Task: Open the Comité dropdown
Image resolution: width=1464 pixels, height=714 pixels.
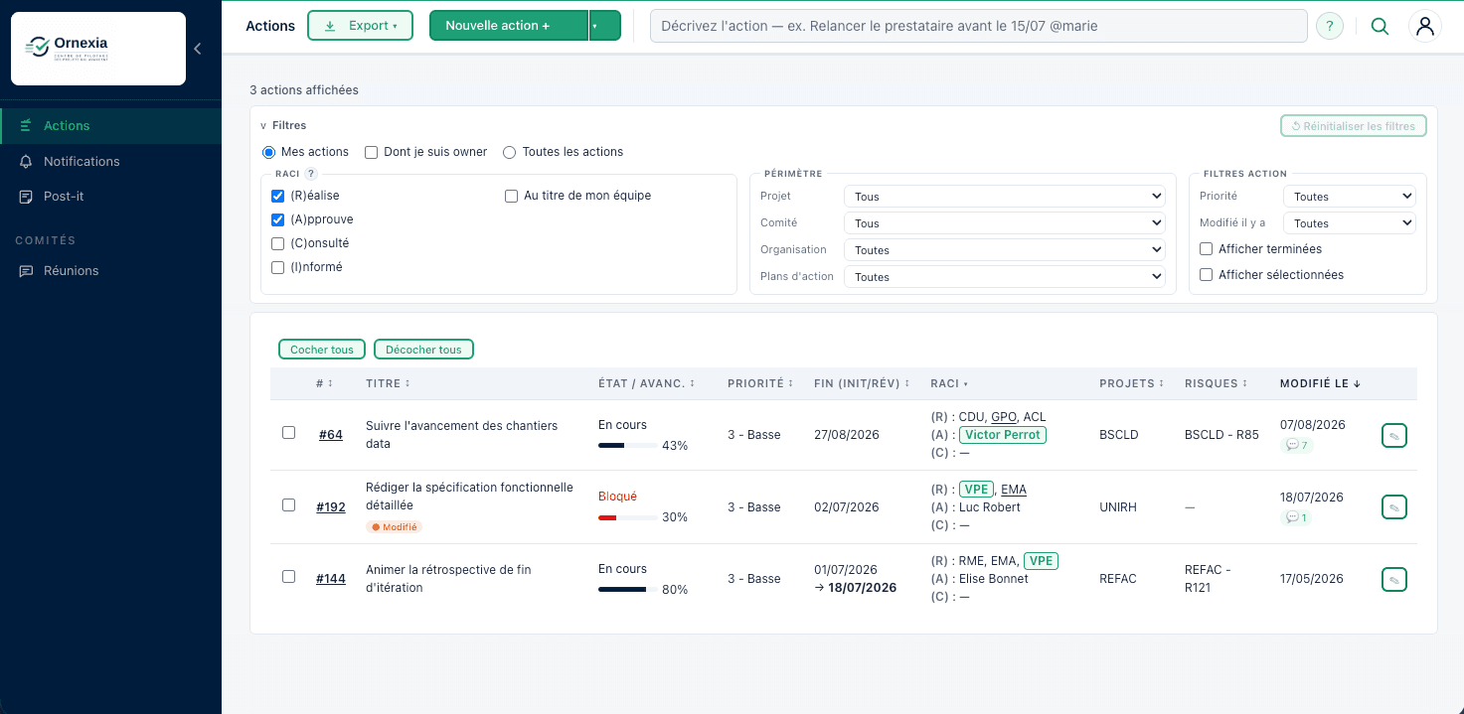Action: click(x=1005, y=223)
